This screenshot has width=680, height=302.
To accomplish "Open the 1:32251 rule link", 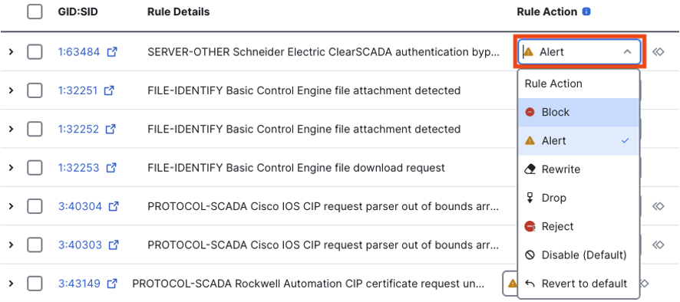I will point(78,90).
